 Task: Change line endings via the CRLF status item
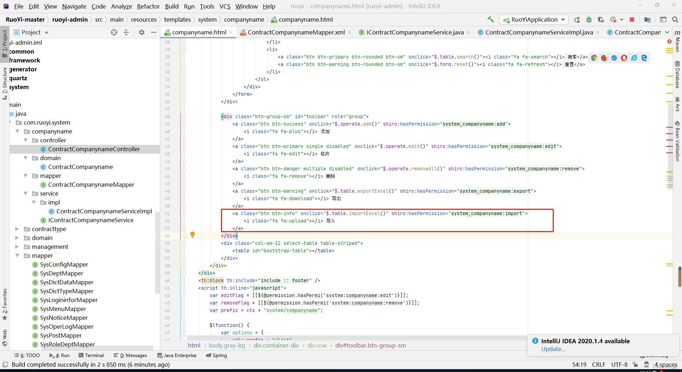[599, 365]
